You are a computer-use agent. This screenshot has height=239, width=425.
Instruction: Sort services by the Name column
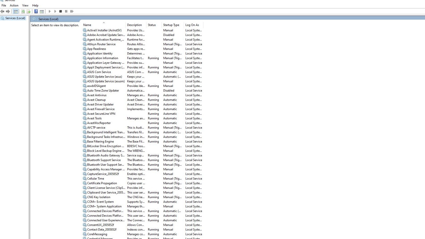(x=87, y=25)
